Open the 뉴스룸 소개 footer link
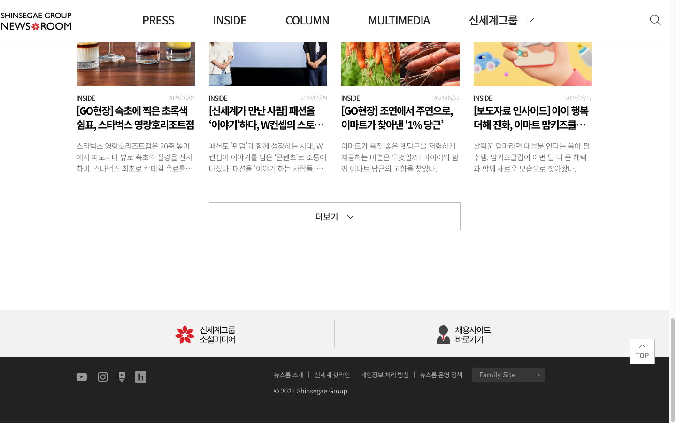 pyautogui.click(x=289, y=375)
